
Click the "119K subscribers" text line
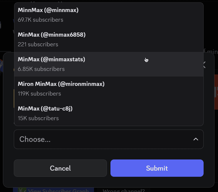(39, 94)
